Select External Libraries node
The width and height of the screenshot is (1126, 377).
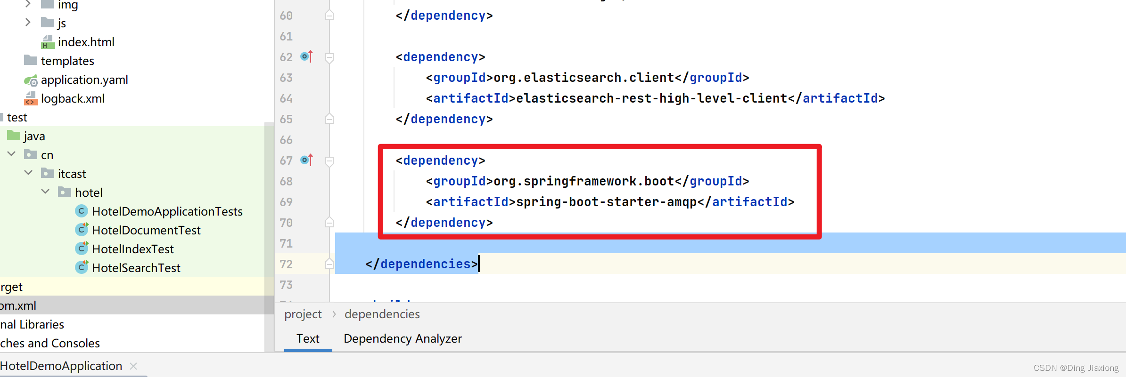32,324
